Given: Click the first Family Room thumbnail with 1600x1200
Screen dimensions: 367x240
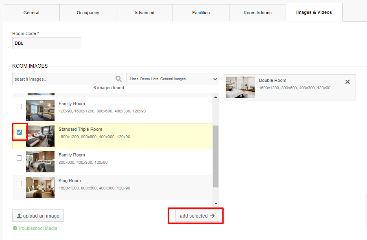Looking at the screenshot, I should (x=40, y=110).
